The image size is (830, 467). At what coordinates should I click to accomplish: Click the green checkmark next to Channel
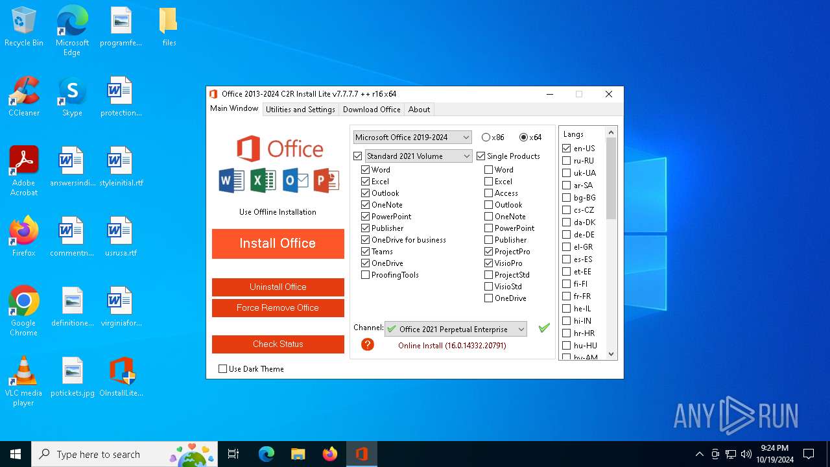tap(544, 328)
